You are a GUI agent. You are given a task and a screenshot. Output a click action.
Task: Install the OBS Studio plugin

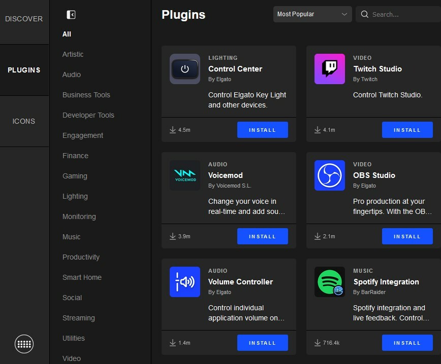(407, 236)
